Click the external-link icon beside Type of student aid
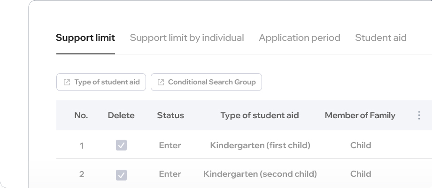This screenshot has width=432, height=188. pyautogui.click(x=67, y=83)
